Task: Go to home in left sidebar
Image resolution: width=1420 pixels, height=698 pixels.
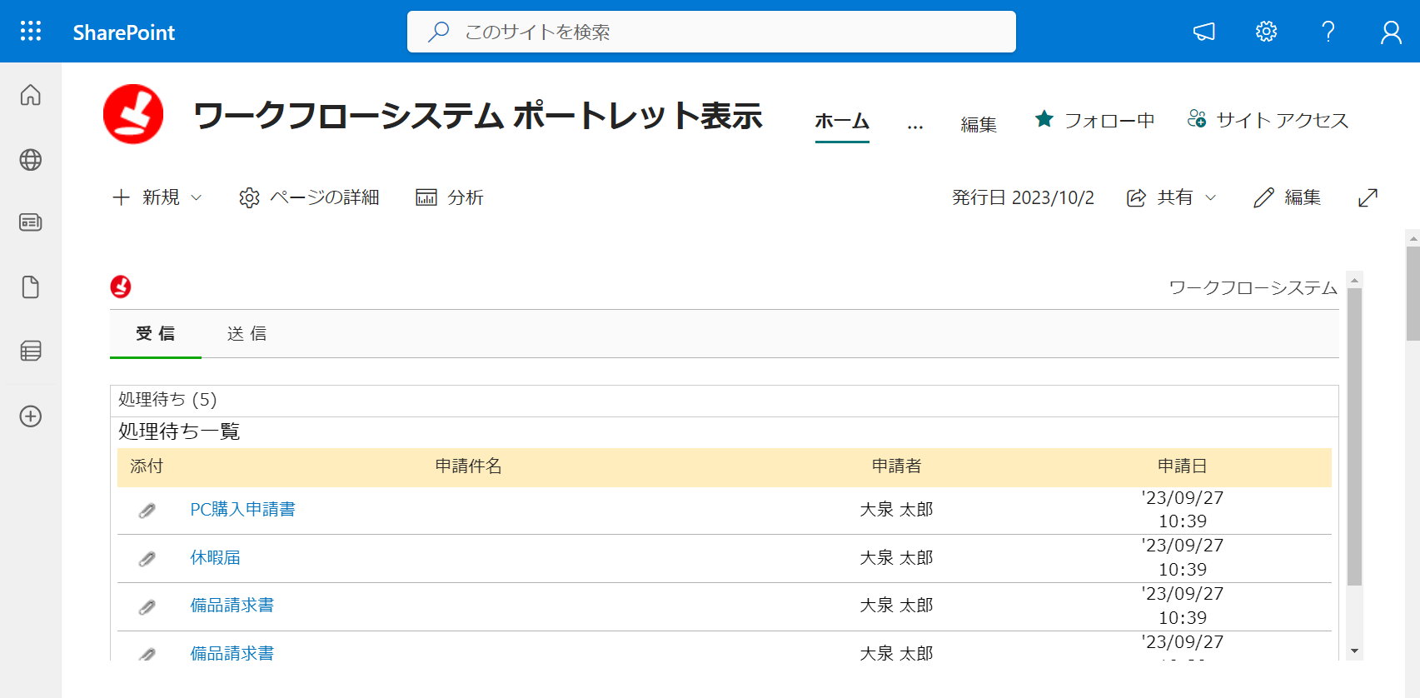Action: tap(31, 95)
